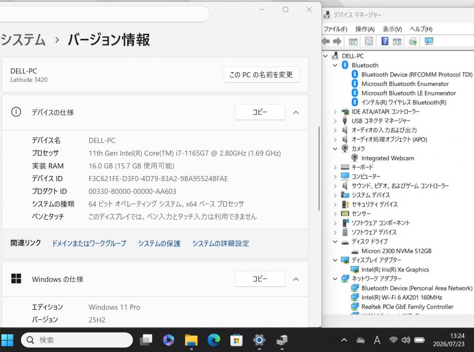Collapse ネットワーク アダプター category
Image resolution: width=474 pixels, height=352 pixels.
pyautogui.click(x=335, y=279)
